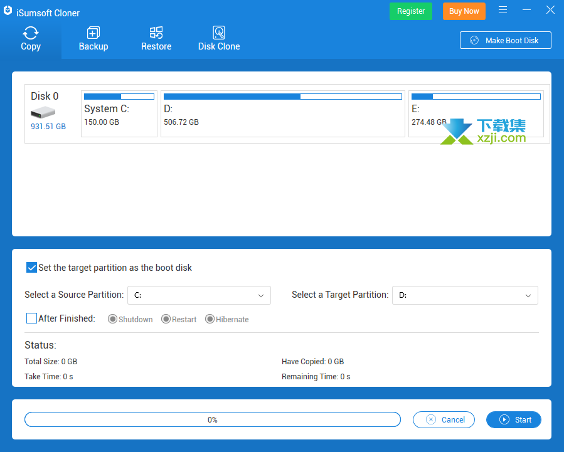Minimize the iSumsoft Cloner window
The height and width of the screenshot is (452, 564).
click(x=526, y=10)
